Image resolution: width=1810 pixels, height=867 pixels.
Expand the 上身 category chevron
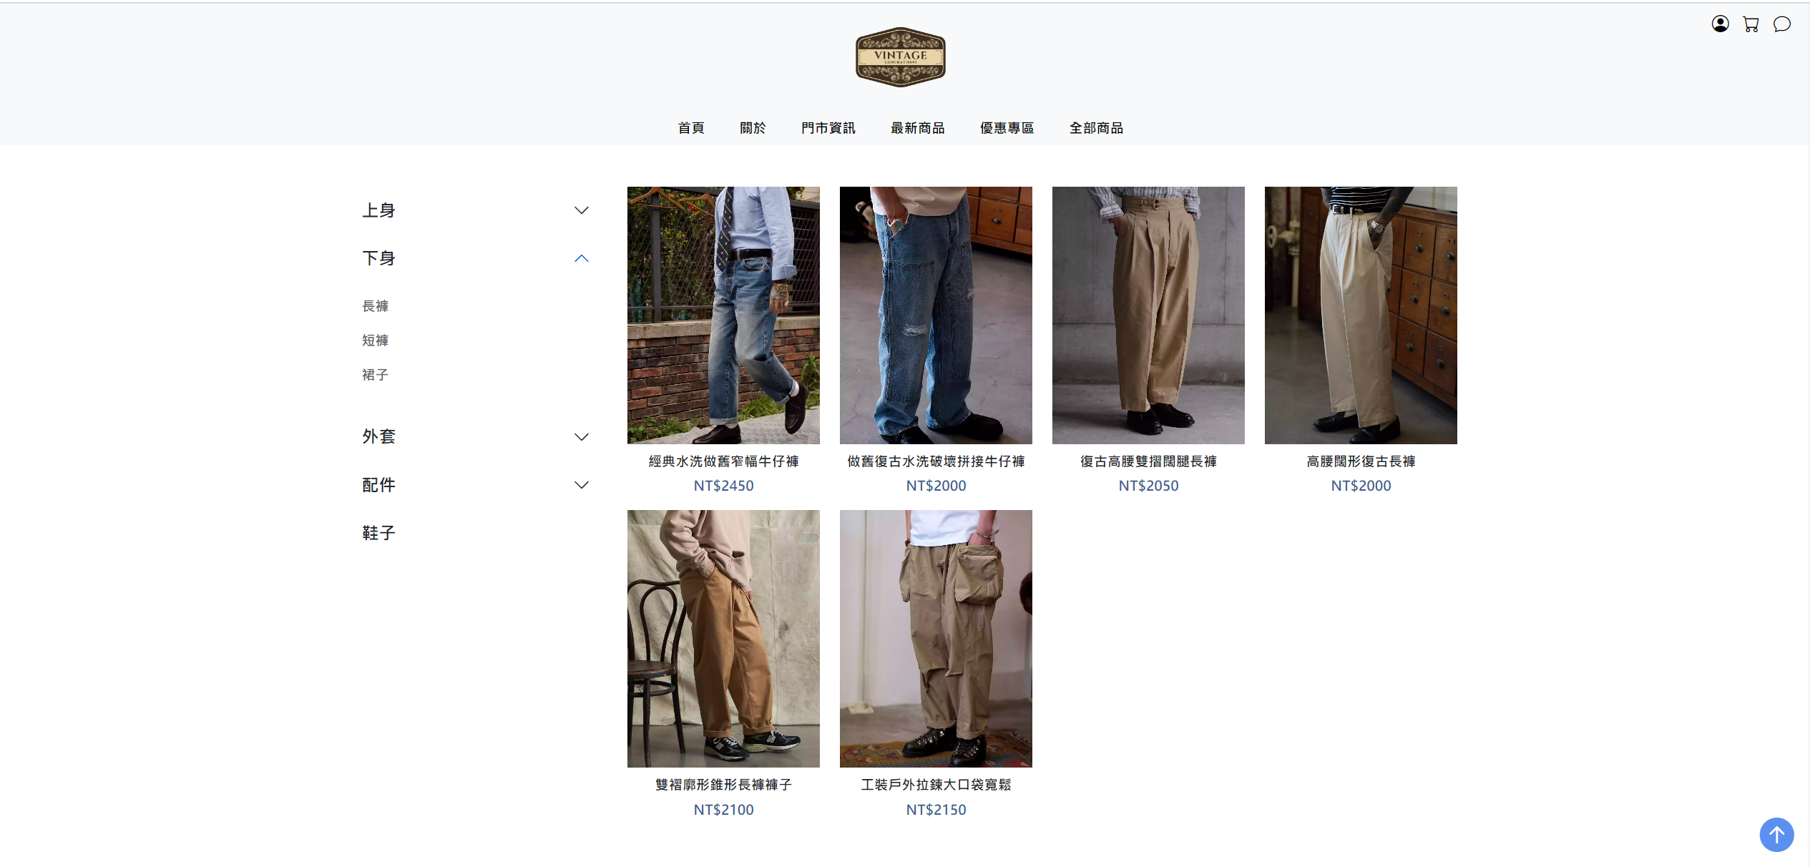[x=582, y=210]
